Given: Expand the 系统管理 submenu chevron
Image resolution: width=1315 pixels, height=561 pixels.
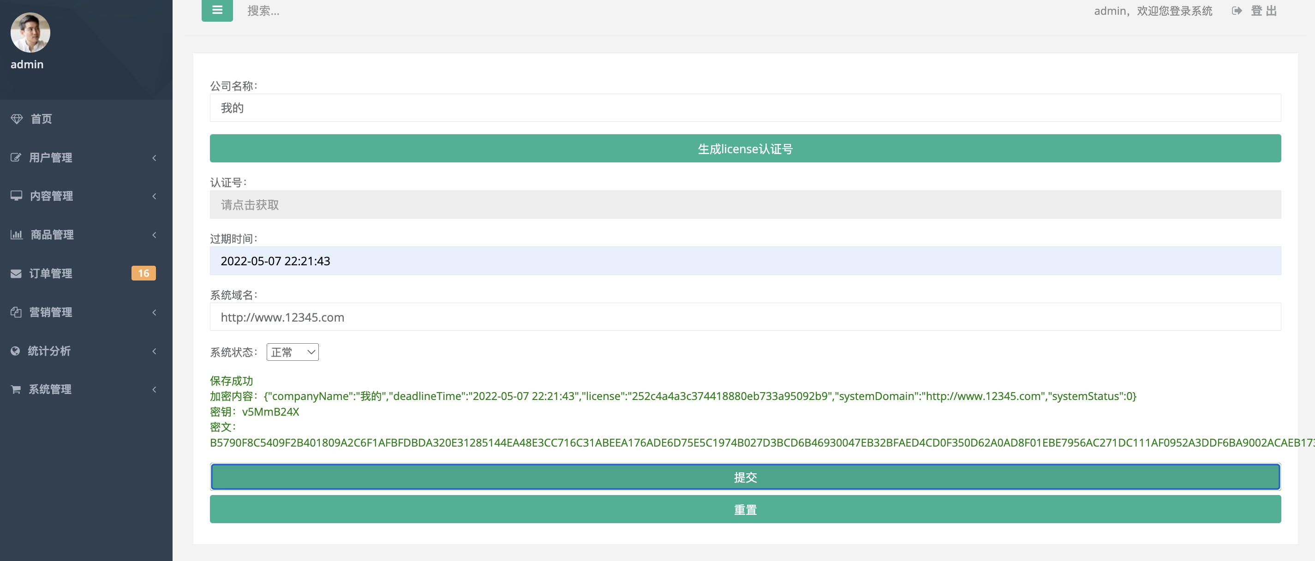Looking at the screenshot, I should (x=154, y=390).
